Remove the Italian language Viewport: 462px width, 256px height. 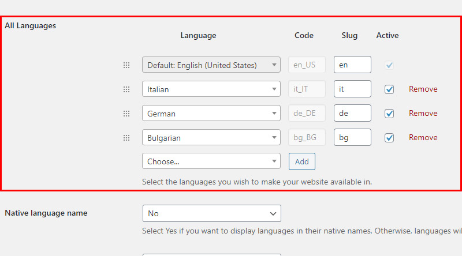click(423, 89)
